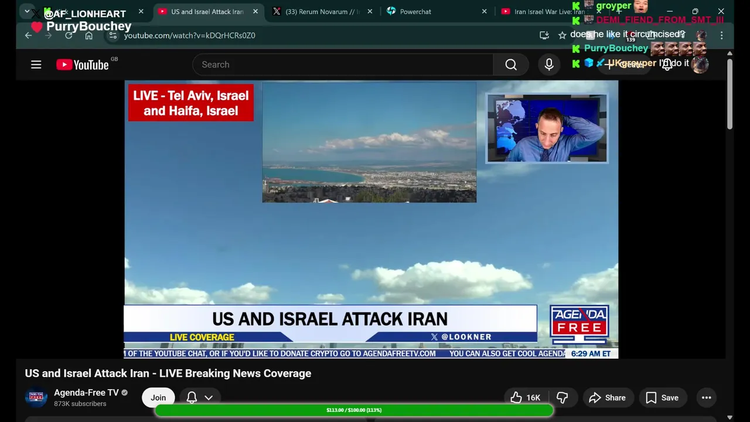Start voice search with microphone
The width and height of the screenshot is (750, 422).
pos(549,64)
